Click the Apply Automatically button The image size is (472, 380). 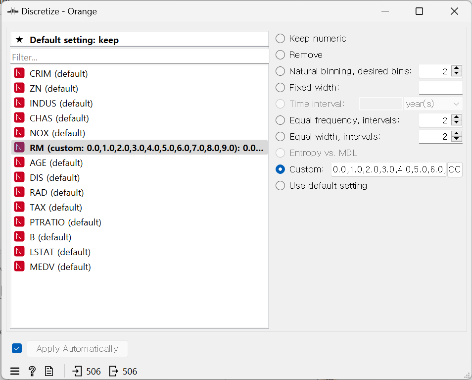coord(77,349)
